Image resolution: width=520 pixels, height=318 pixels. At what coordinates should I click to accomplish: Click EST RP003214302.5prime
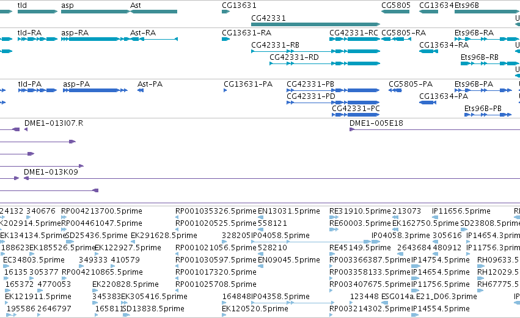click(370, 309)
